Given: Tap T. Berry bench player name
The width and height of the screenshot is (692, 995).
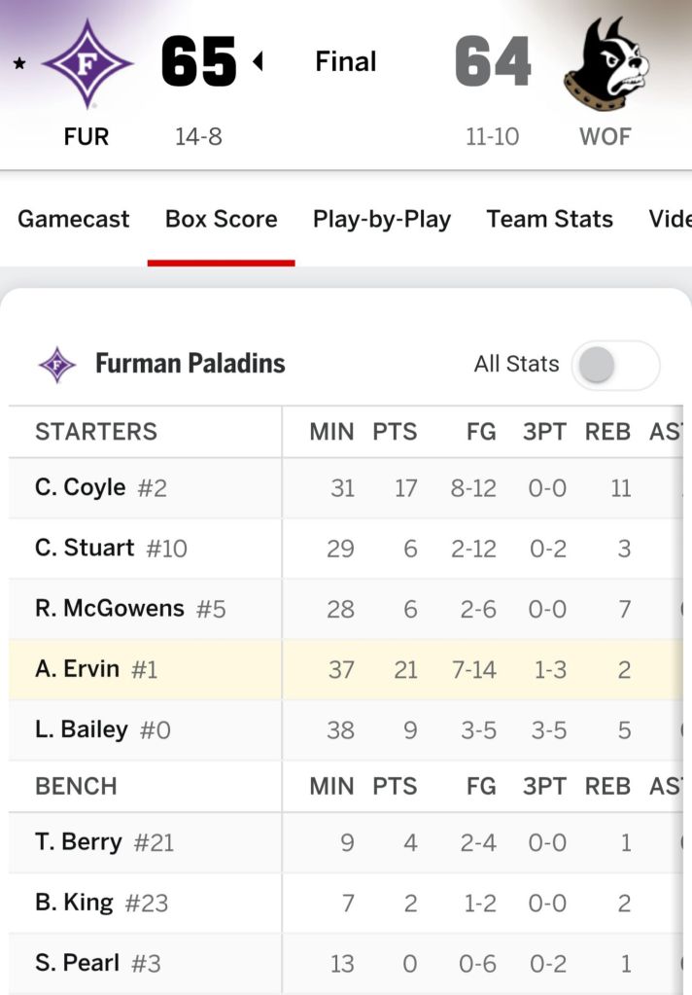Looking at the screenshot, I should click(x=78, y=841).
